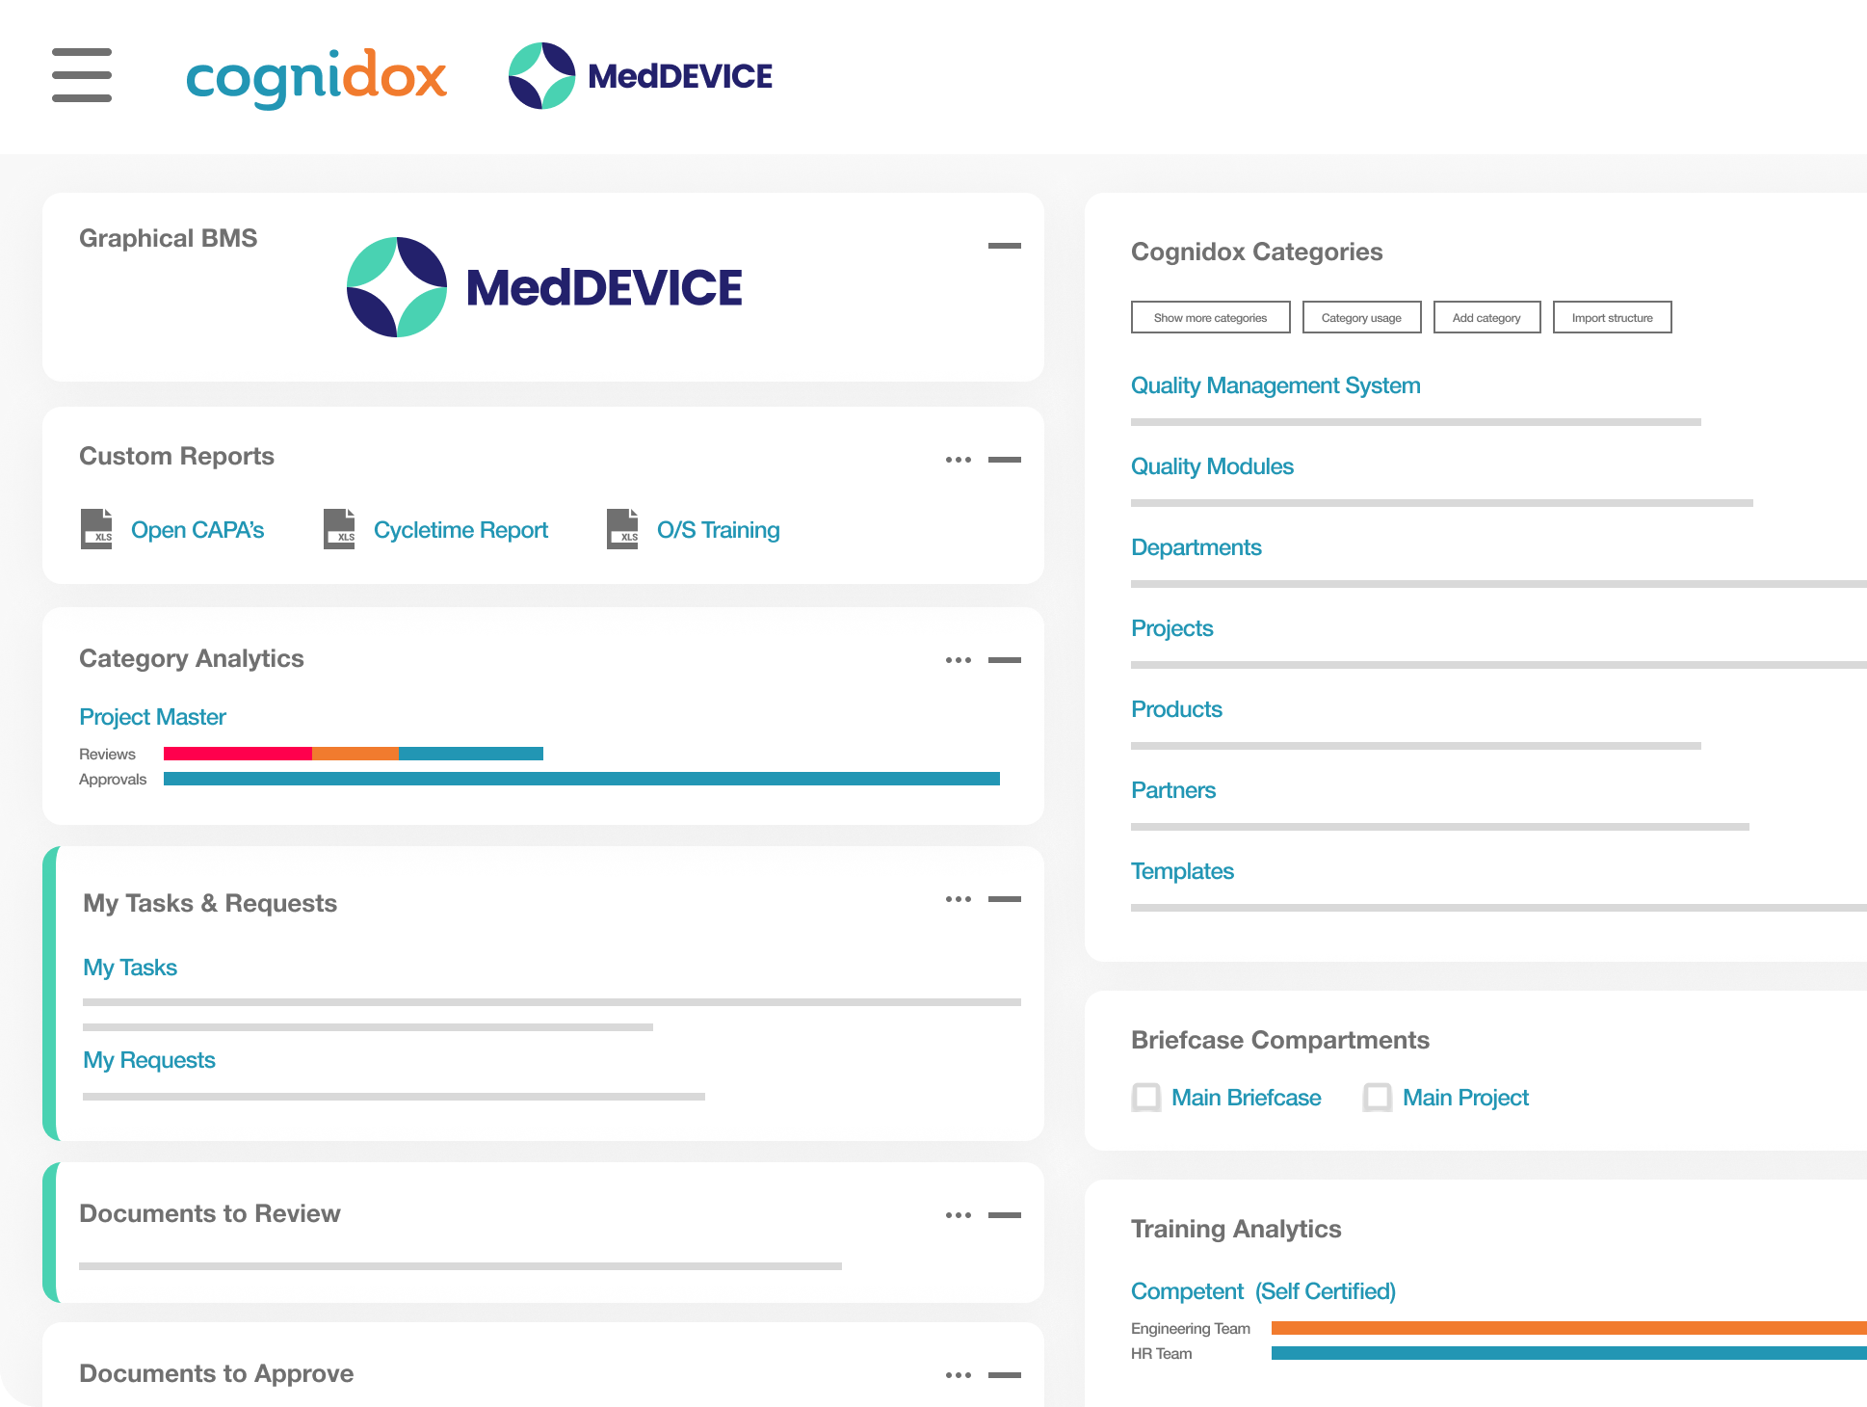Switch to Category usage view

click(x=1361, y=317)
